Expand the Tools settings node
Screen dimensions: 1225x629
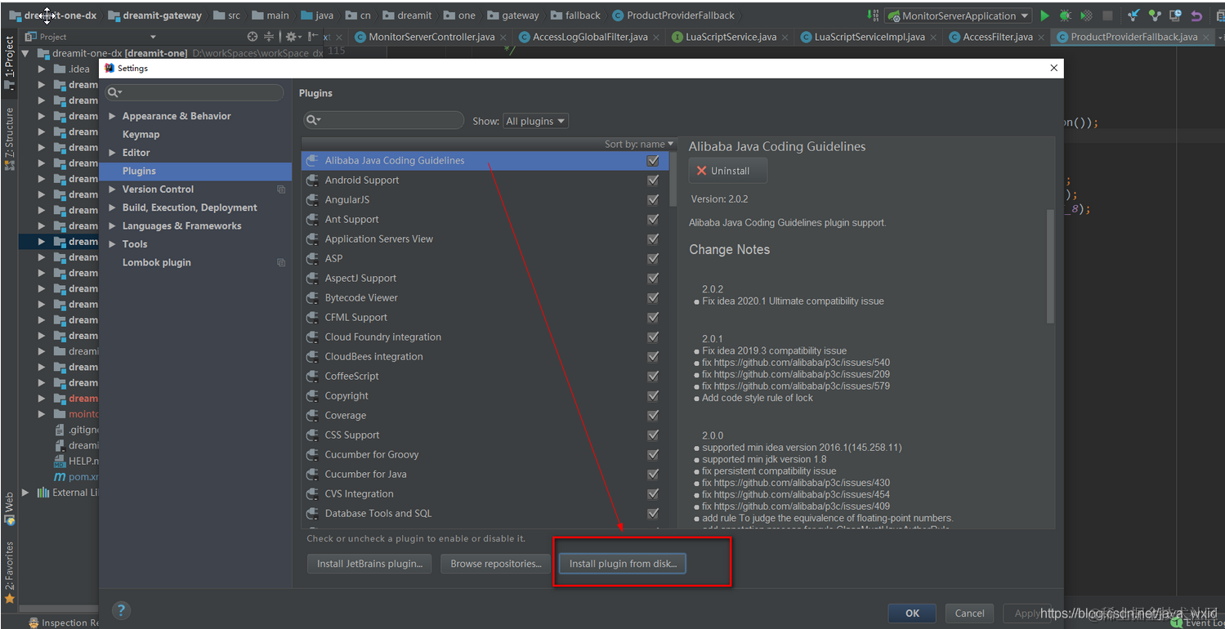pos(113,244)
